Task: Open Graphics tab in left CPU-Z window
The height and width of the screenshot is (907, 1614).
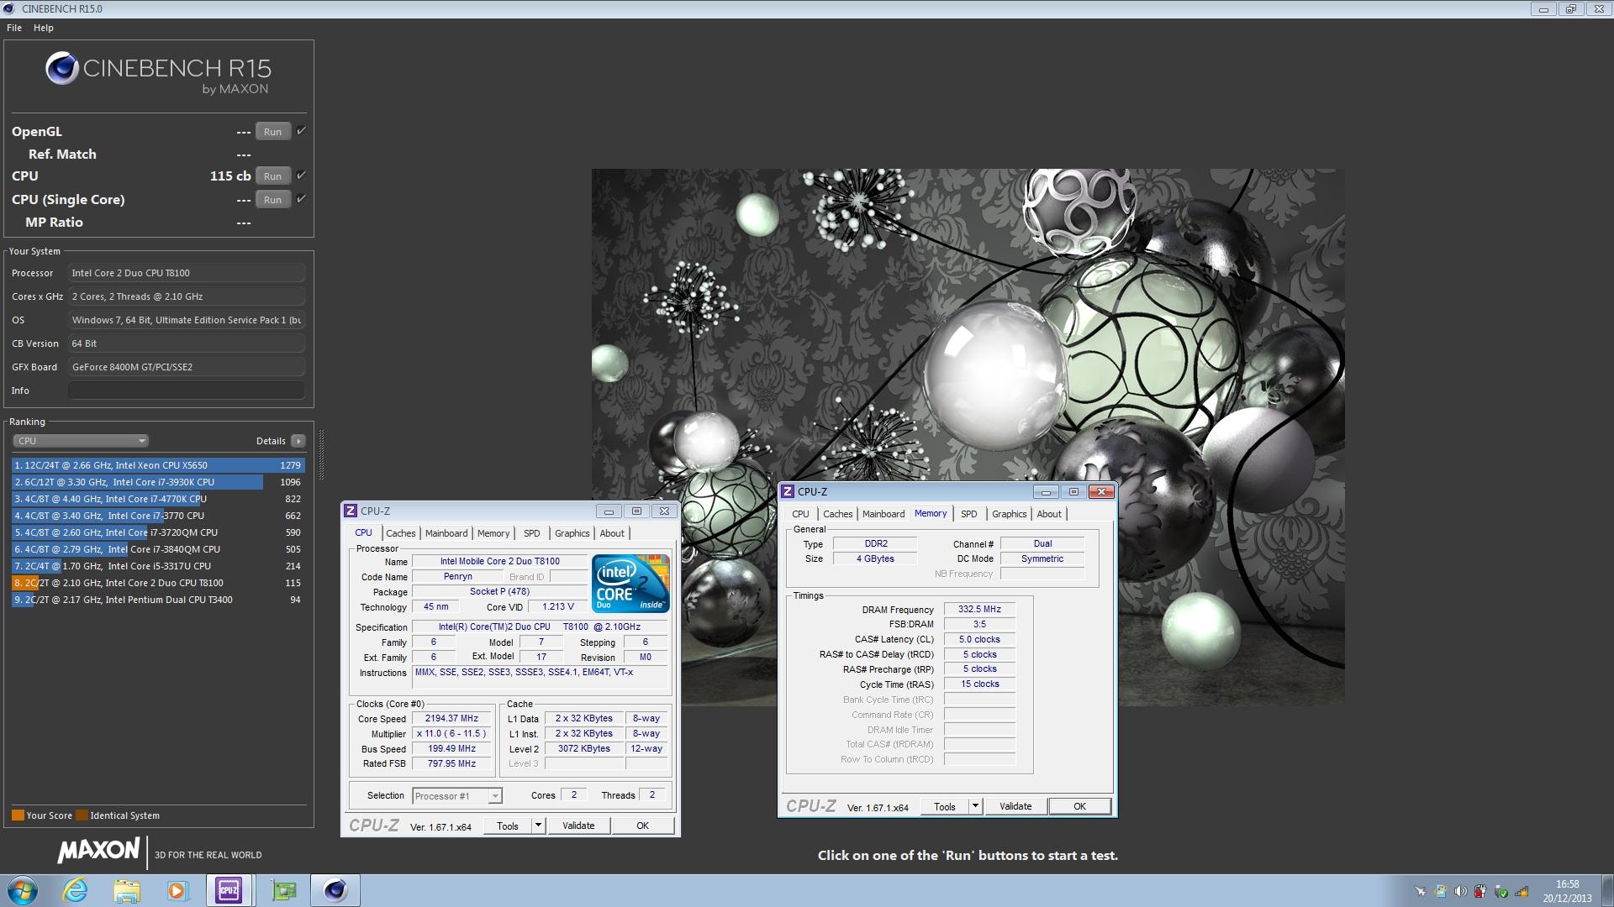Action: [572, 533]
